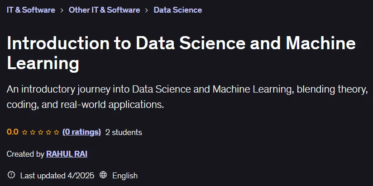Go to Data Science breadcrumb topic

coord(178,10)
